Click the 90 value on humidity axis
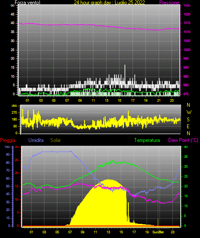200x238 pixels. point(8,154)
